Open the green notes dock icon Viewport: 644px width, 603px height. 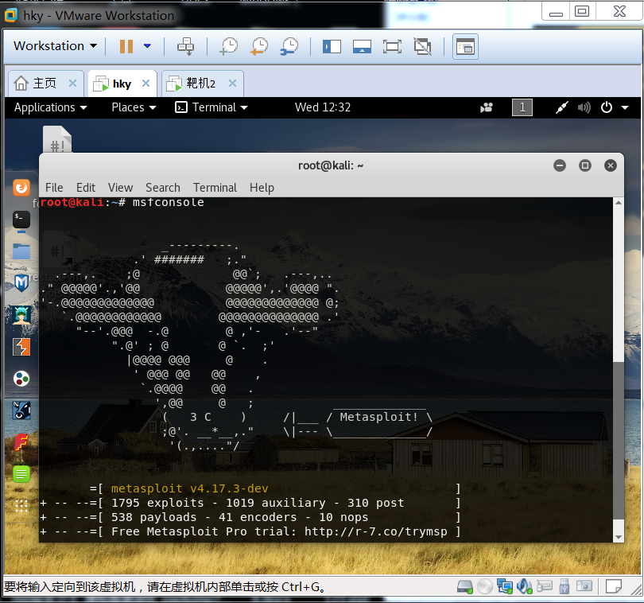(21, 474)
